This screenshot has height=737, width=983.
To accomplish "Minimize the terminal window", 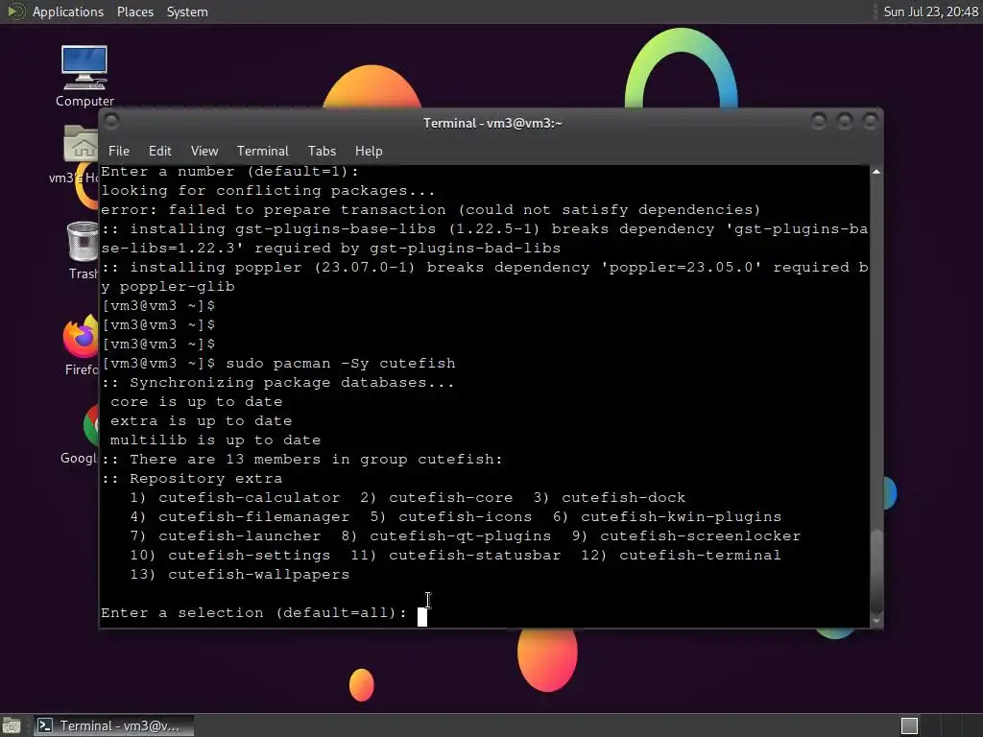I will pyautogui.click(x=819, y=121).
